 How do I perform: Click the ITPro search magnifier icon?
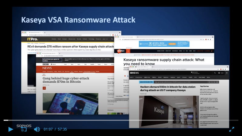click(112, 39)
